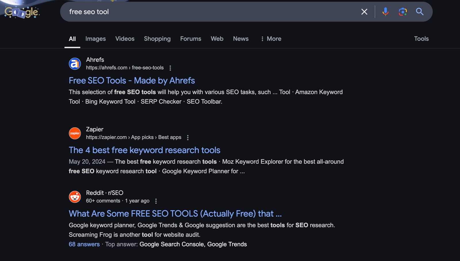Start voice search with the microphone icon
The width and height of the screenshot is (460, 261).
(x=385, y=12)
